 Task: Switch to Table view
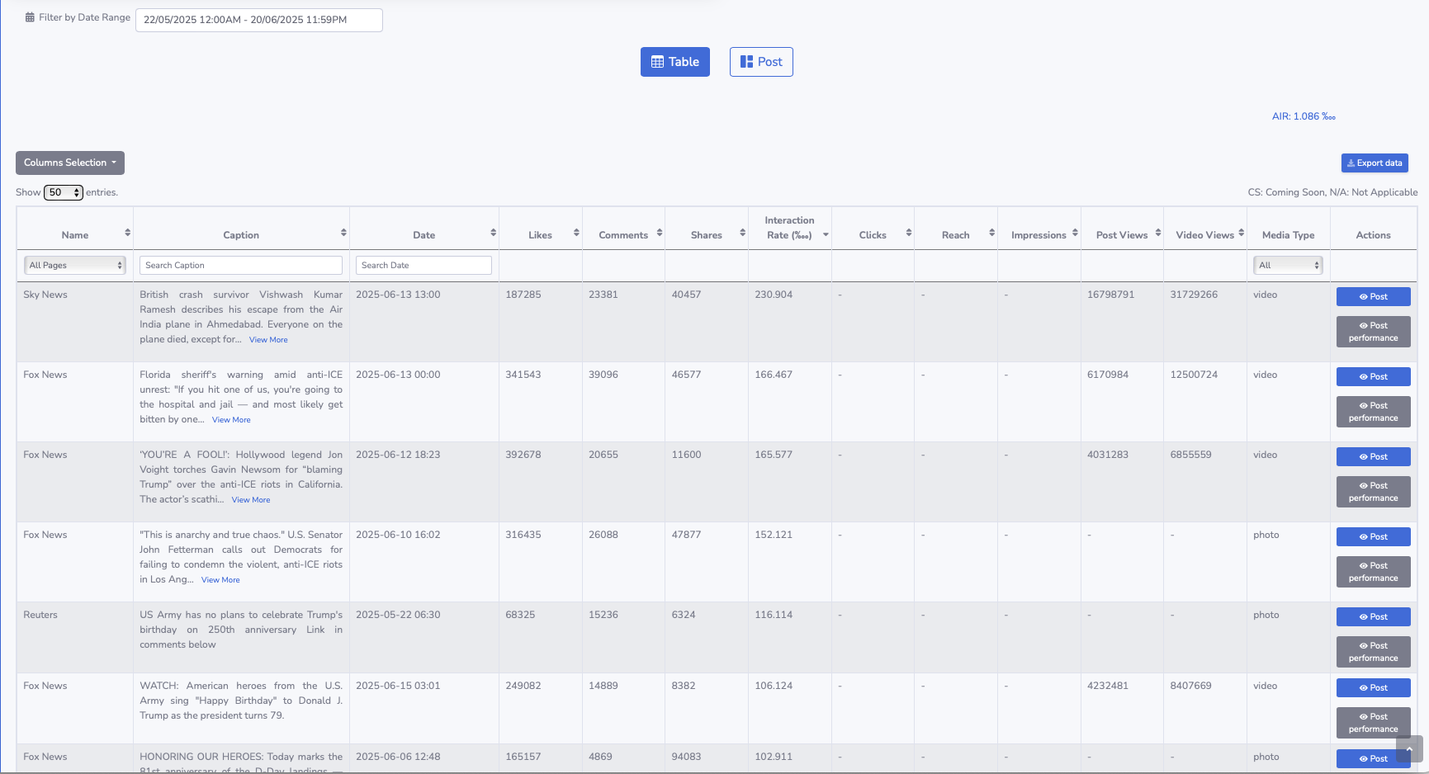675,62
